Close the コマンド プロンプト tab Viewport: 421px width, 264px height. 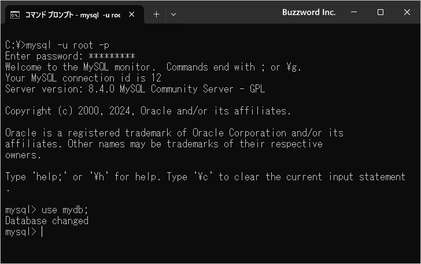[x=132, y=14]
